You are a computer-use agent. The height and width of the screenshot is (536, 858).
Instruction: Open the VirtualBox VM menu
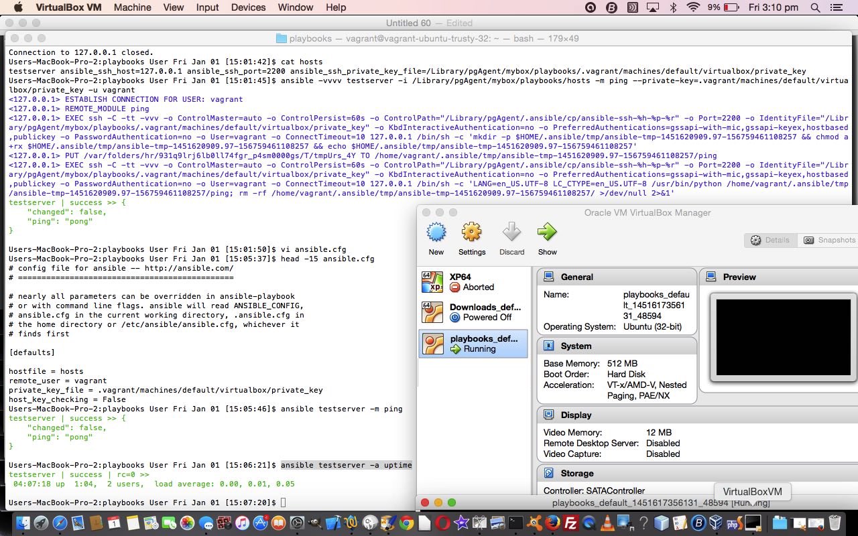(68, 7)
